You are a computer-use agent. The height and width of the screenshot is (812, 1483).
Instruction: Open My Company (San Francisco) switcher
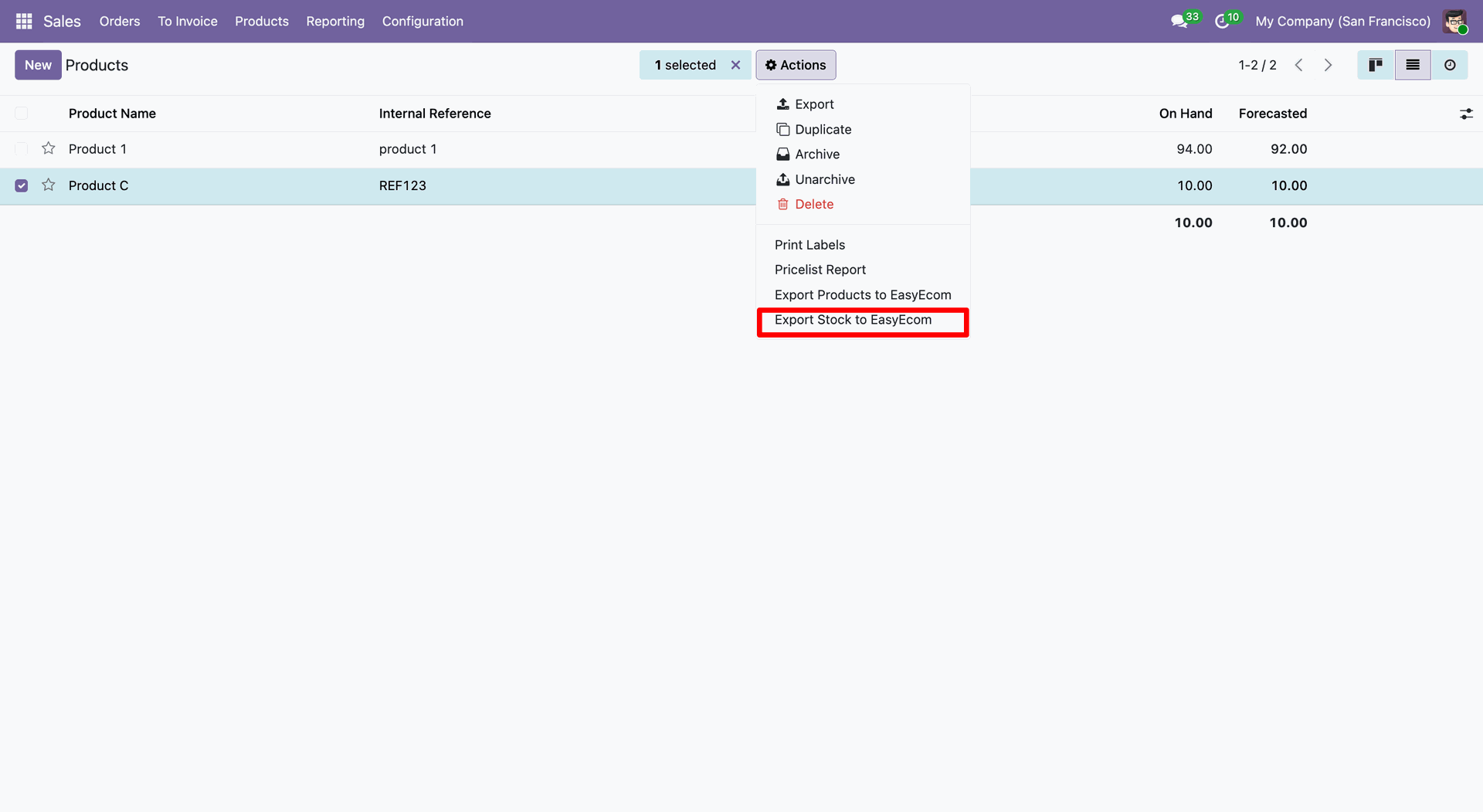click(1342, 22)
